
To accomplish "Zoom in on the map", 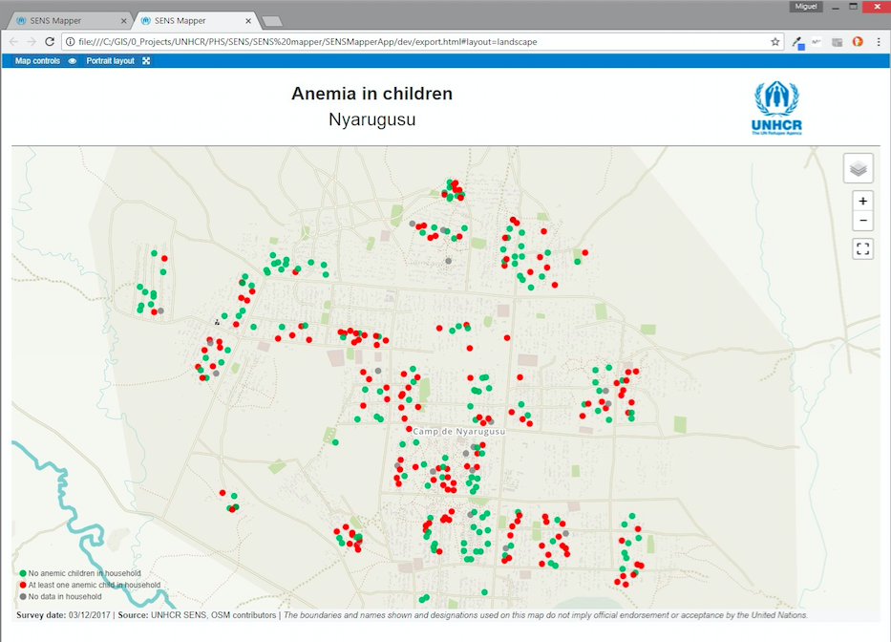I will tap(862, 202).
